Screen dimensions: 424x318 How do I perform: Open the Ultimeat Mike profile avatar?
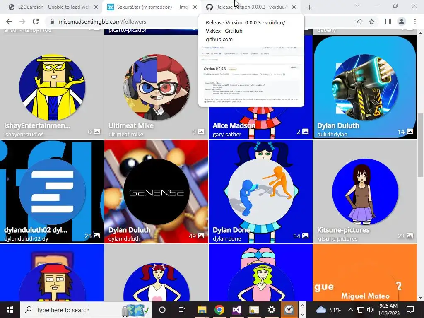(156, 87)
